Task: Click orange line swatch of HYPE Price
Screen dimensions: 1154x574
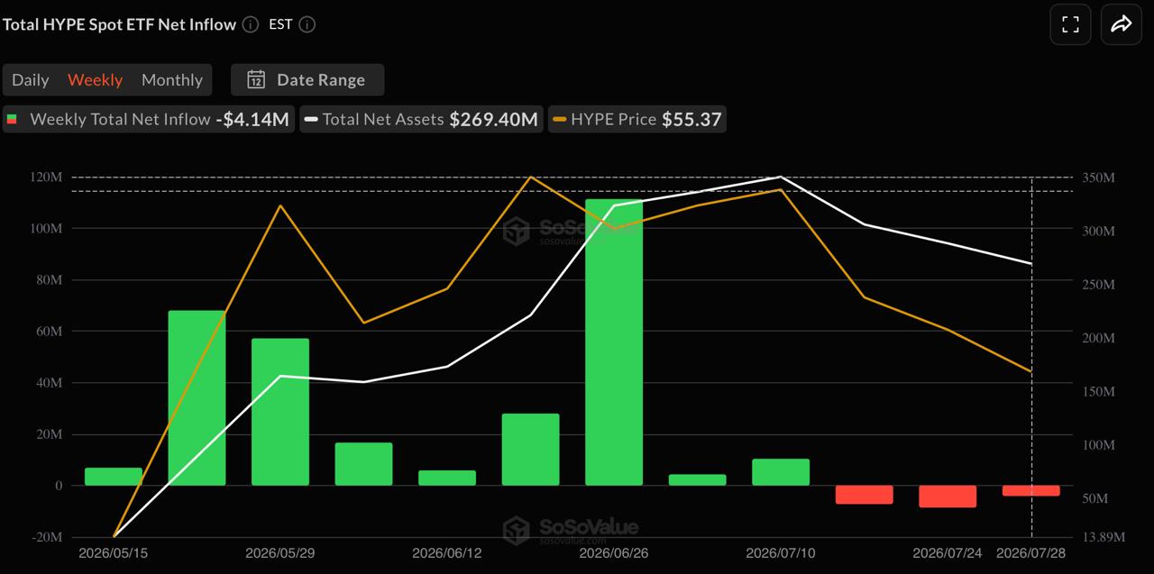Action: [560, 119]
